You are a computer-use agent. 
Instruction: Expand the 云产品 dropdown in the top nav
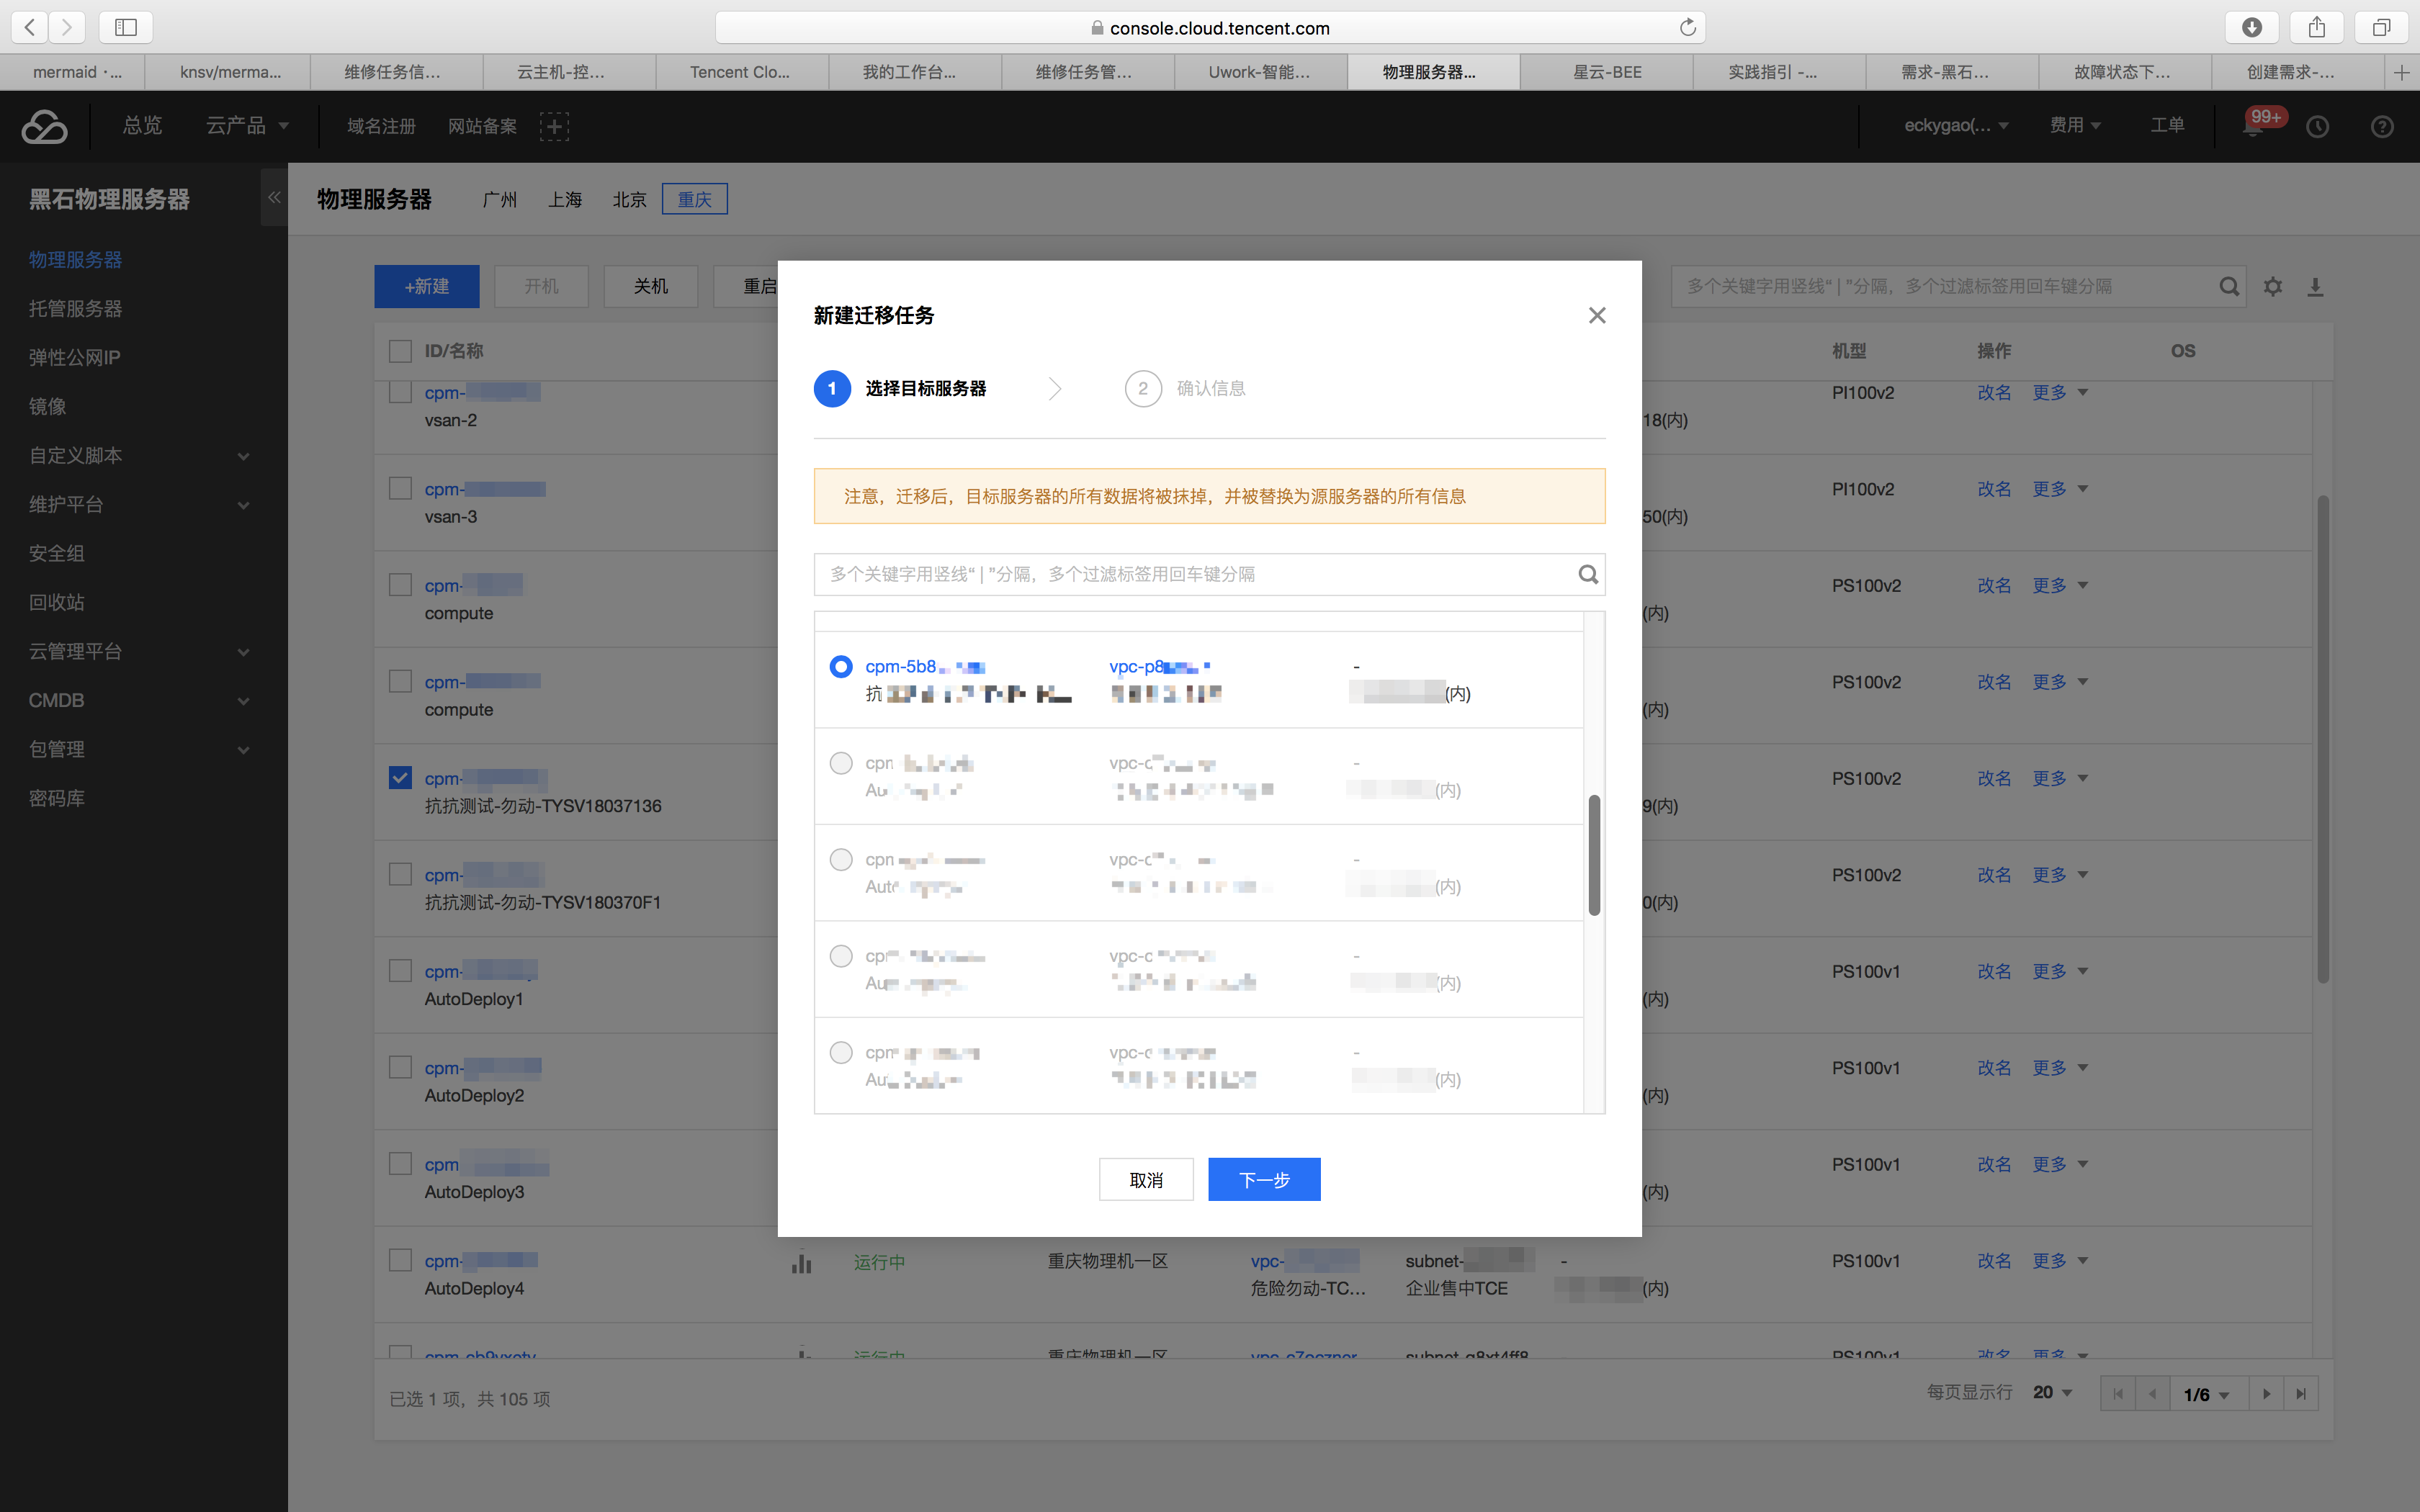pos(247,126)
